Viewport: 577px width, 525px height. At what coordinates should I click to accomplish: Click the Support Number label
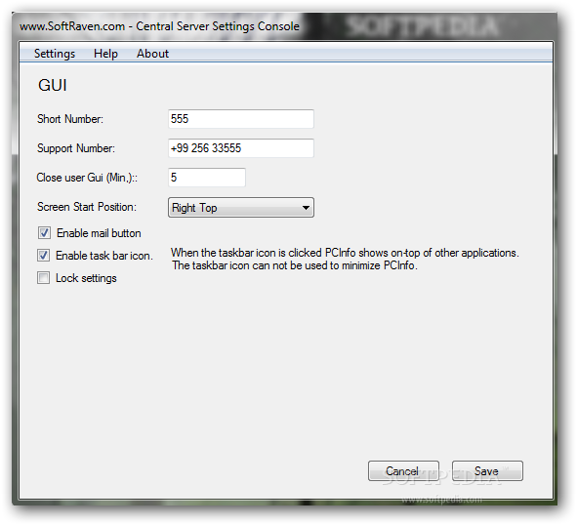pos(76,148)
